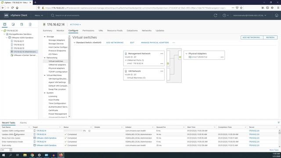Collapse the Storage settings group
This screenshot has width=281, height=158.
pyautogui.click(x=45, y=36)
